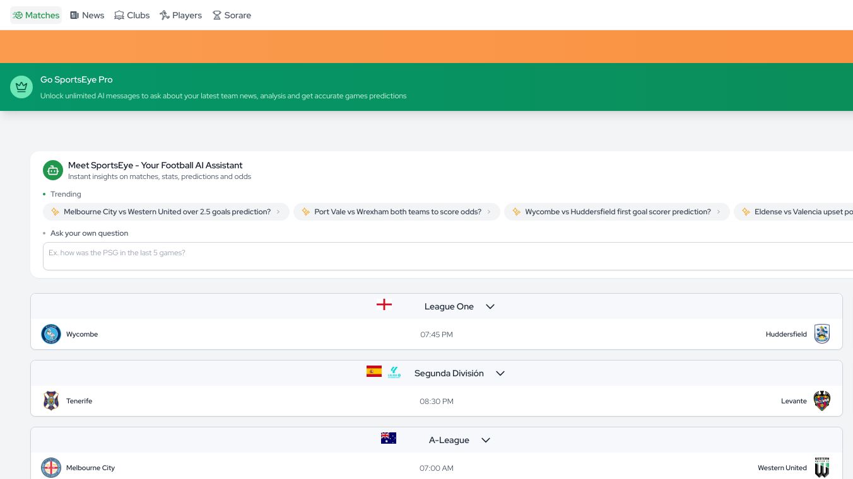Collapse the League One section chevron
The image size is (853, 479).
tap(490, 306)
